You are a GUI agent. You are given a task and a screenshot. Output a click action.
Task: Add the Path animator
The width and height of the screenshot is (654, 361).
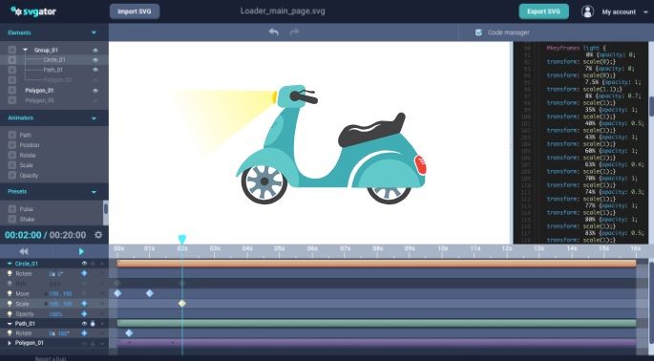[x=11, y=135]
